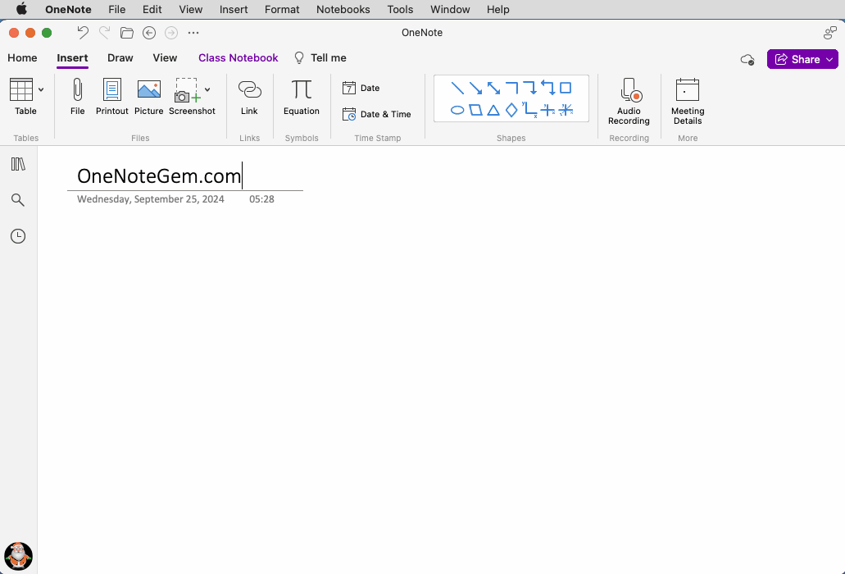Select the Rectangle shape
This screenshot has width=845, height=574.
[x=566, y=88]
